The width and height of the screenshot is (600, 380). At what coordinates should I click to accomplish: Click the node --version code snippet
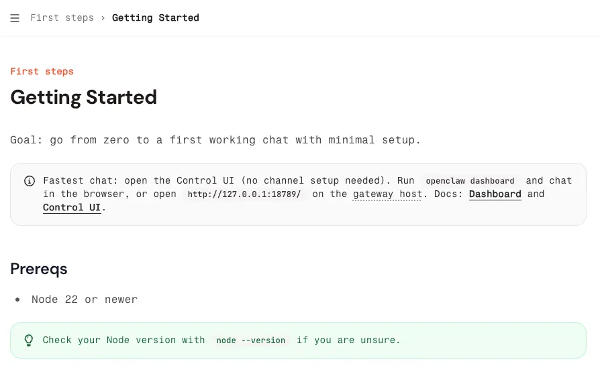[x=250, y=340]
